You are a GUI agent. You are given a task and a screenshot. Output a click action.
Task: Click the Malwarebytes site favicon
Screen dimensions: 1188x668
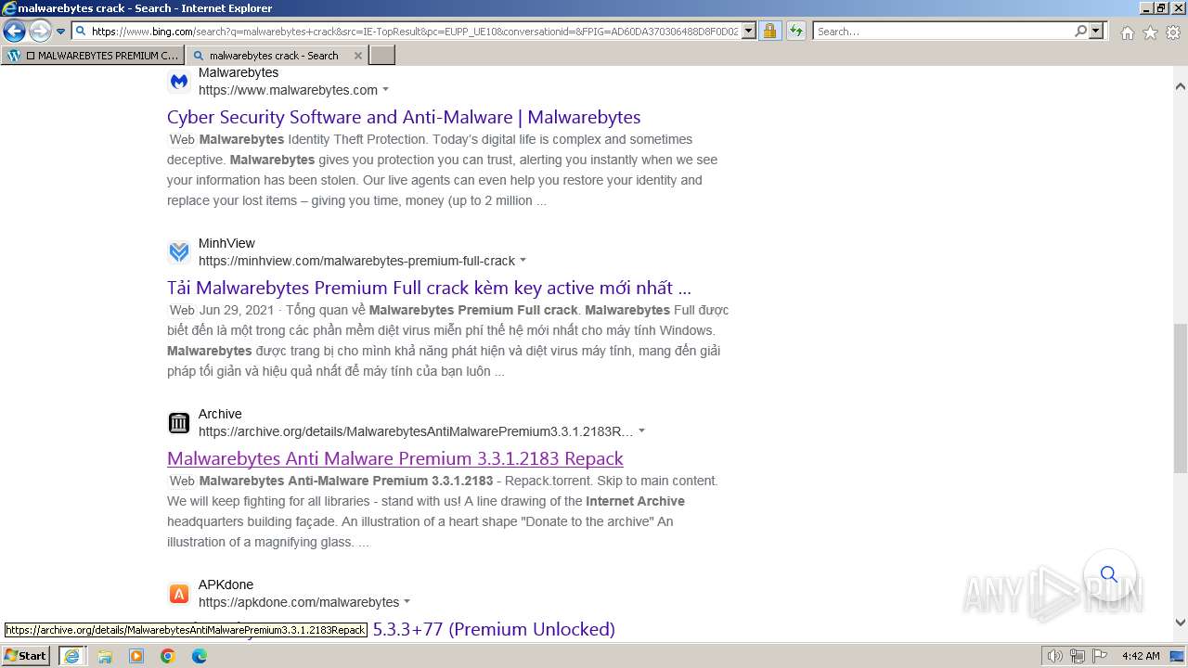tap(179, 81)
